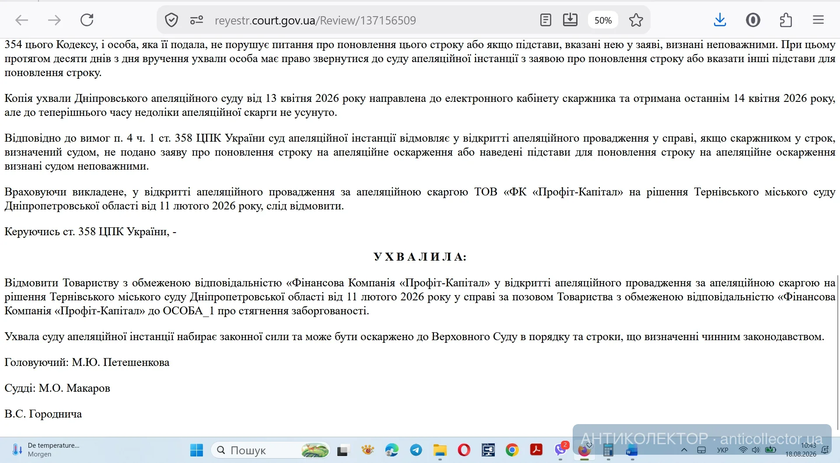This screenshot has height=463, width=840.
Task: Click paragraph starting 'Відмовити Товариству'
Action: (x=420, y=297)
